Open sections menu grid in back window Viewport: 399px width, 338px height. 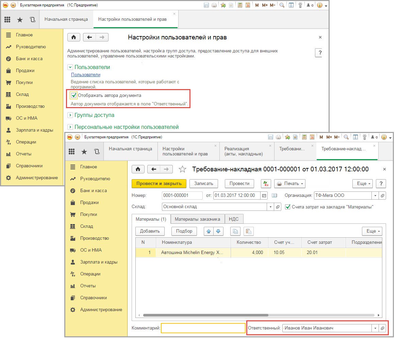7,19
